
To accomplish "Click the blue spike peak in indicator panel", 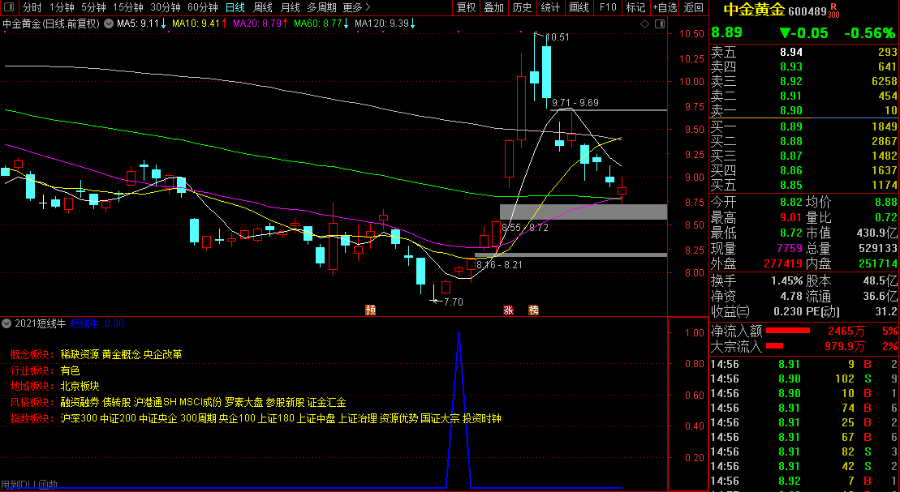I will click(459, 334).
